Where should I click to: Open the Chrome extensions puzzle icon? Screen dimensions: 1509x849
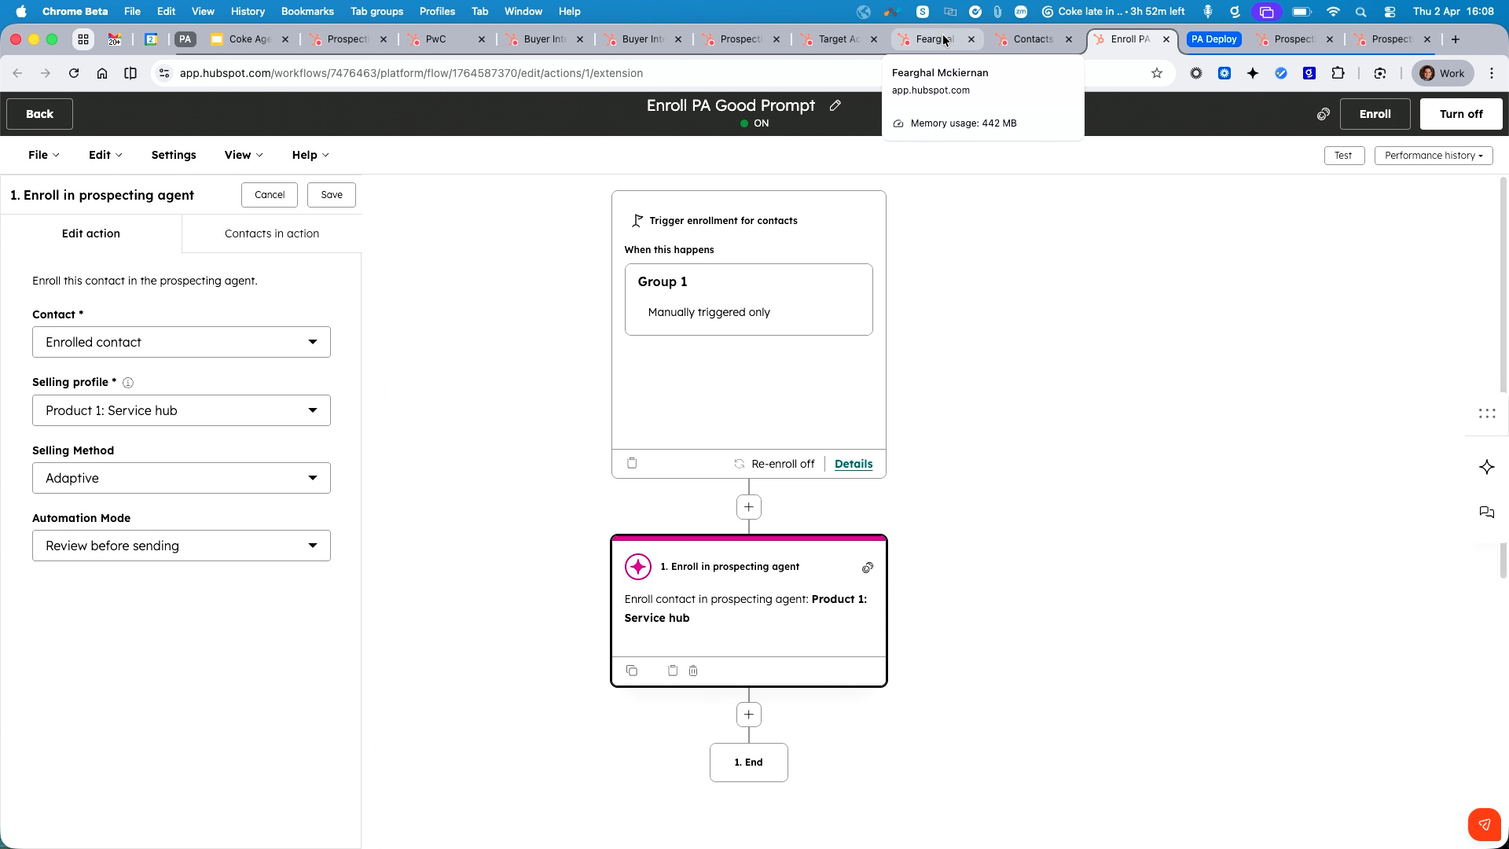(x=1339, y=73)
